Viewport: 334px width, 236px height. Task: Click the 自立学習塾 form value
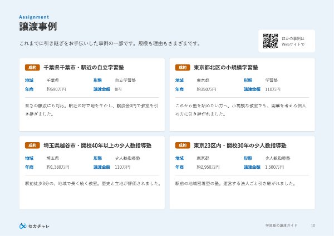[125, 81]
